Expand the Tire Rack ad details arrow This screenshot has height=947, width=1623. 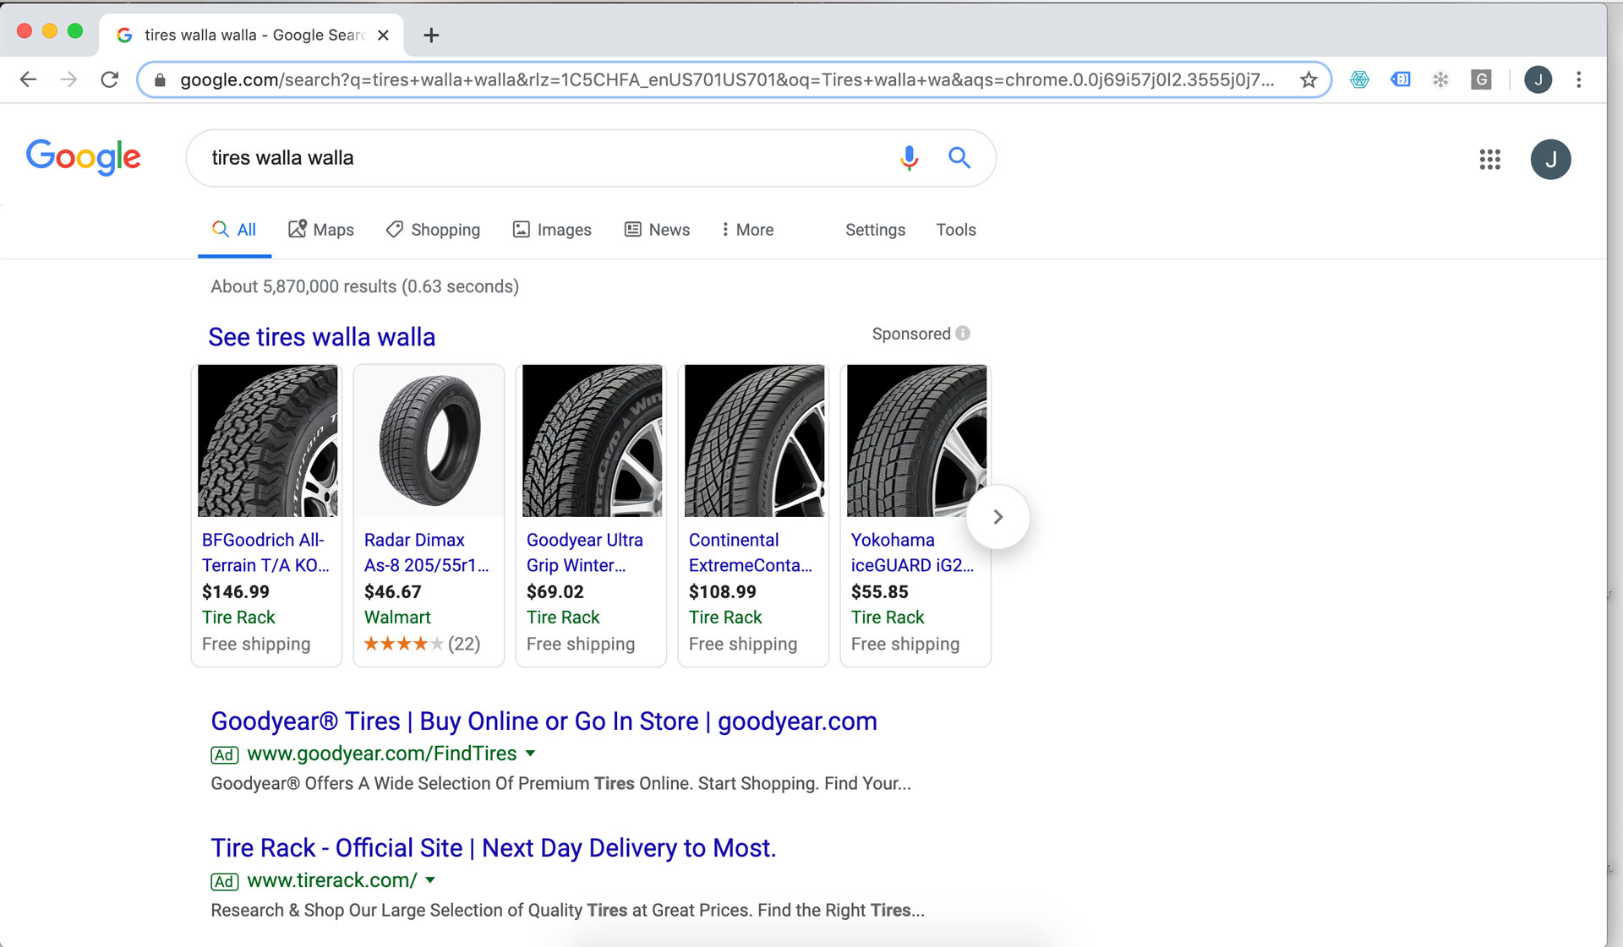click(x=429, y=880)
